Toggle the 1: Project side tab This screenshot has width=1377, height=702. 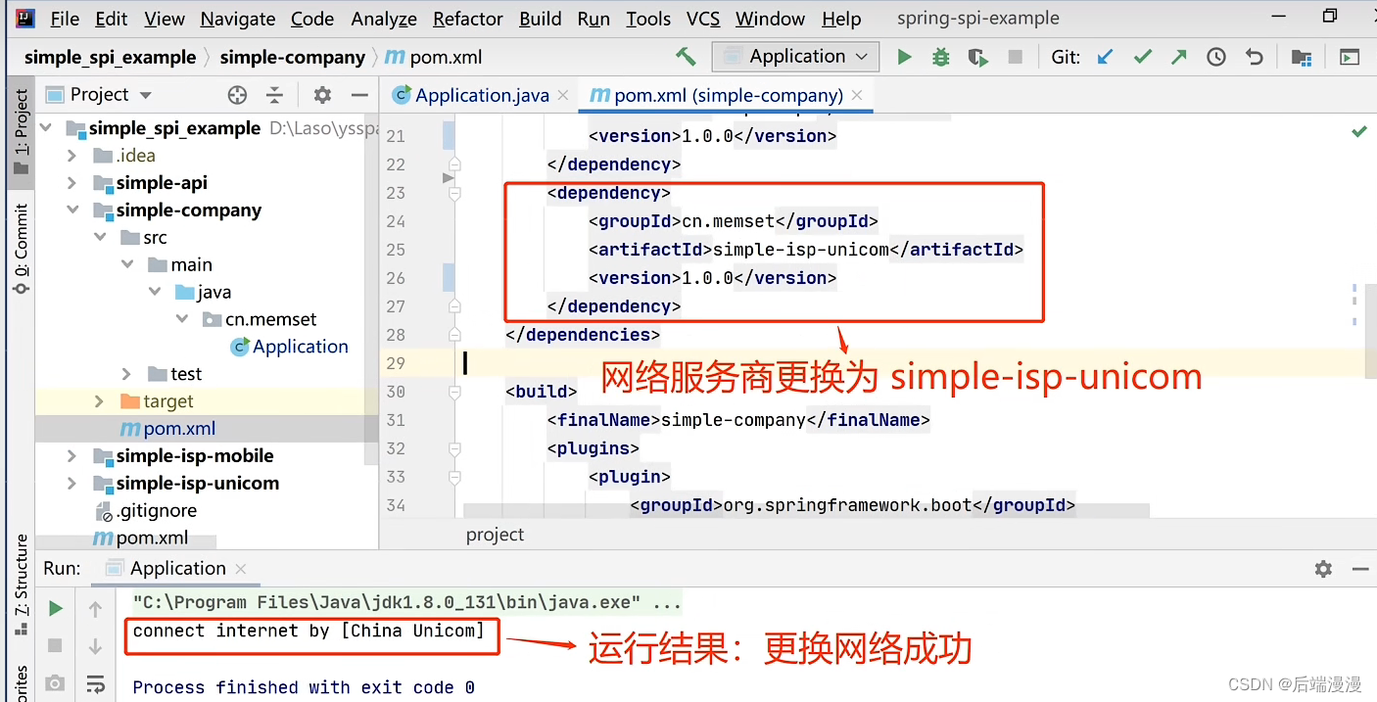(x=21, y=130)
